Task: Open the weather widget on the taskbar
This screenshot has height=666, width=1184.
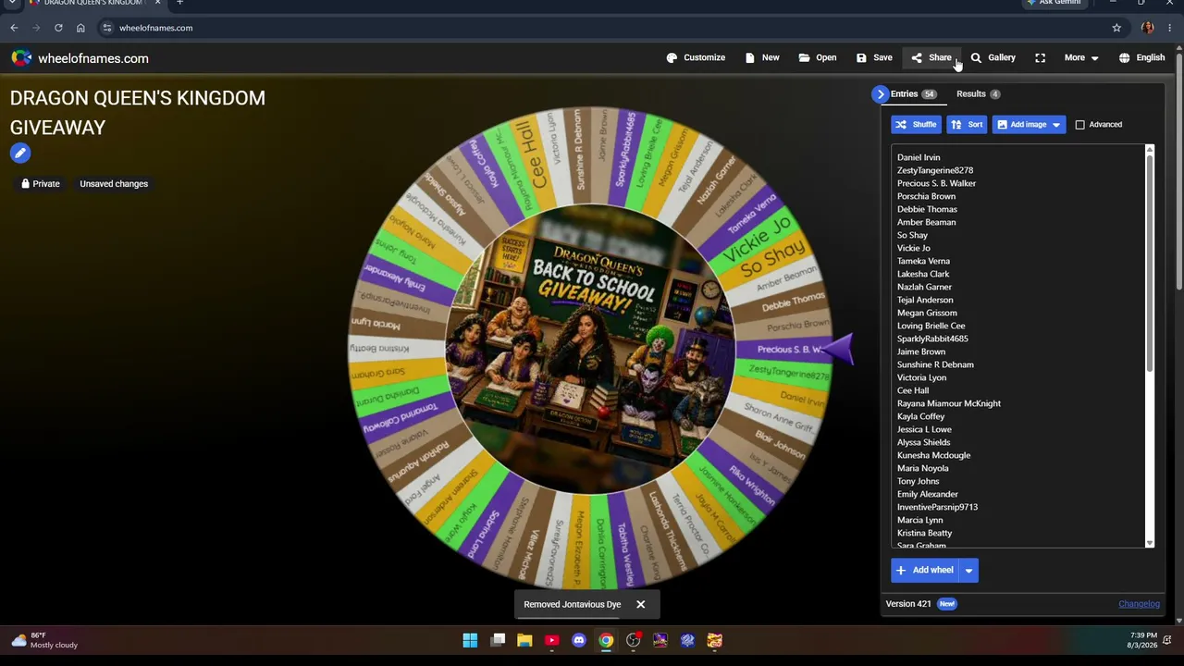Action: click(x=44, y=640)
